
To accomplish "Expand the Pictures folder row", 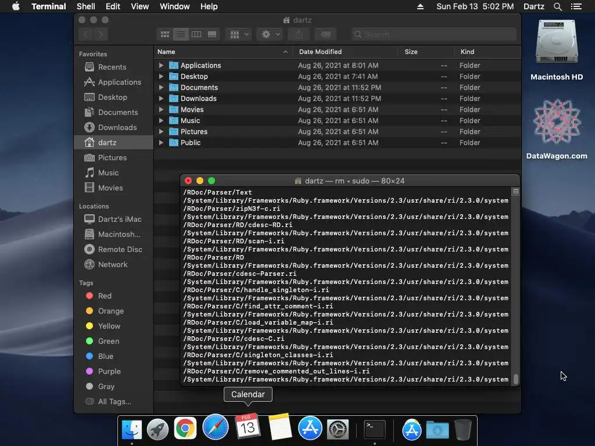I will click(x=161, y=131).
